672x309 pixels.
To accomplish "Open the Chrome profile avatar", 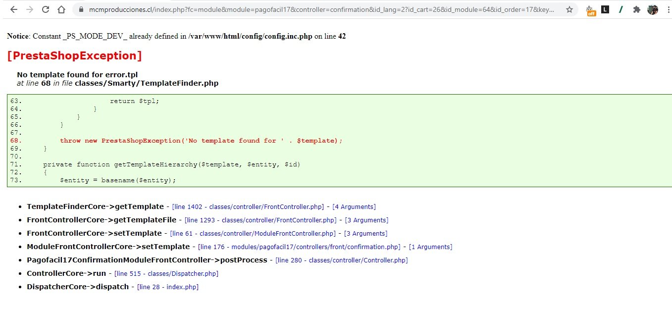I will click(653, 9).
